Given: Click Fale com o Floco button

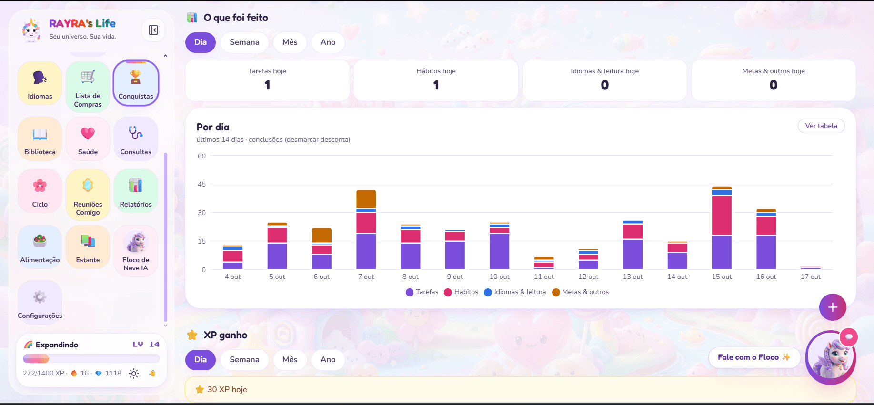Looking at the screenshot, I should (754, 357).
